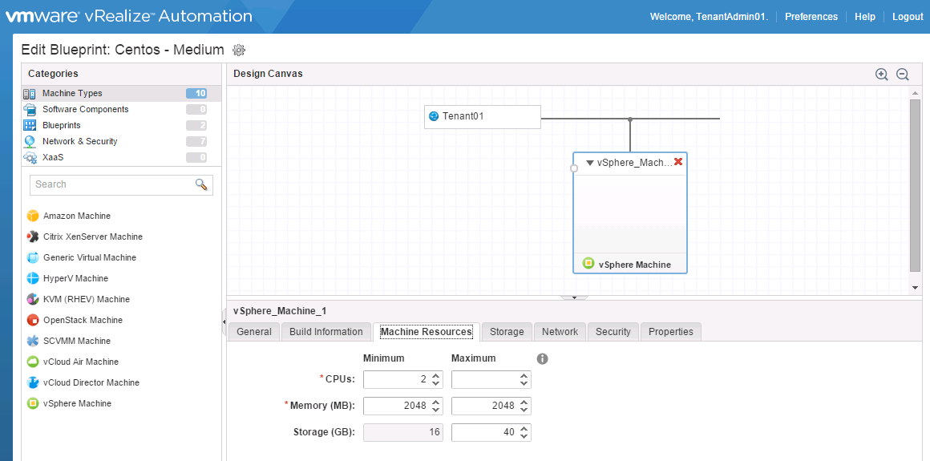Select the SCVMM Machine icon

tap(33, 341)
